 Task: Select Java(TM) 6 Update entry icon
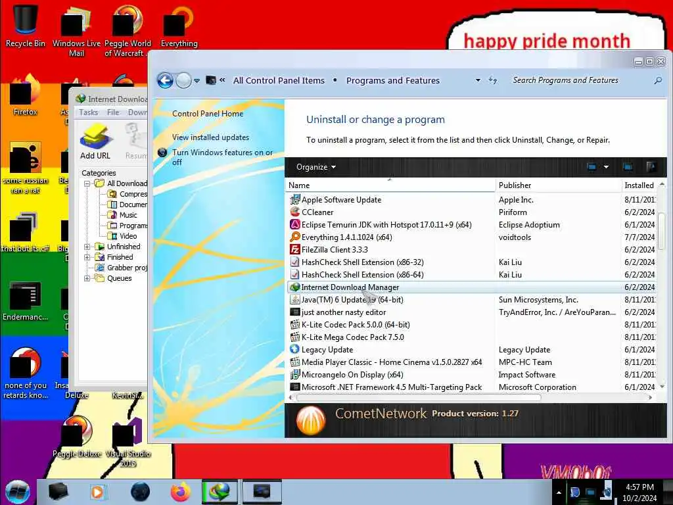[x=295, y=300]
